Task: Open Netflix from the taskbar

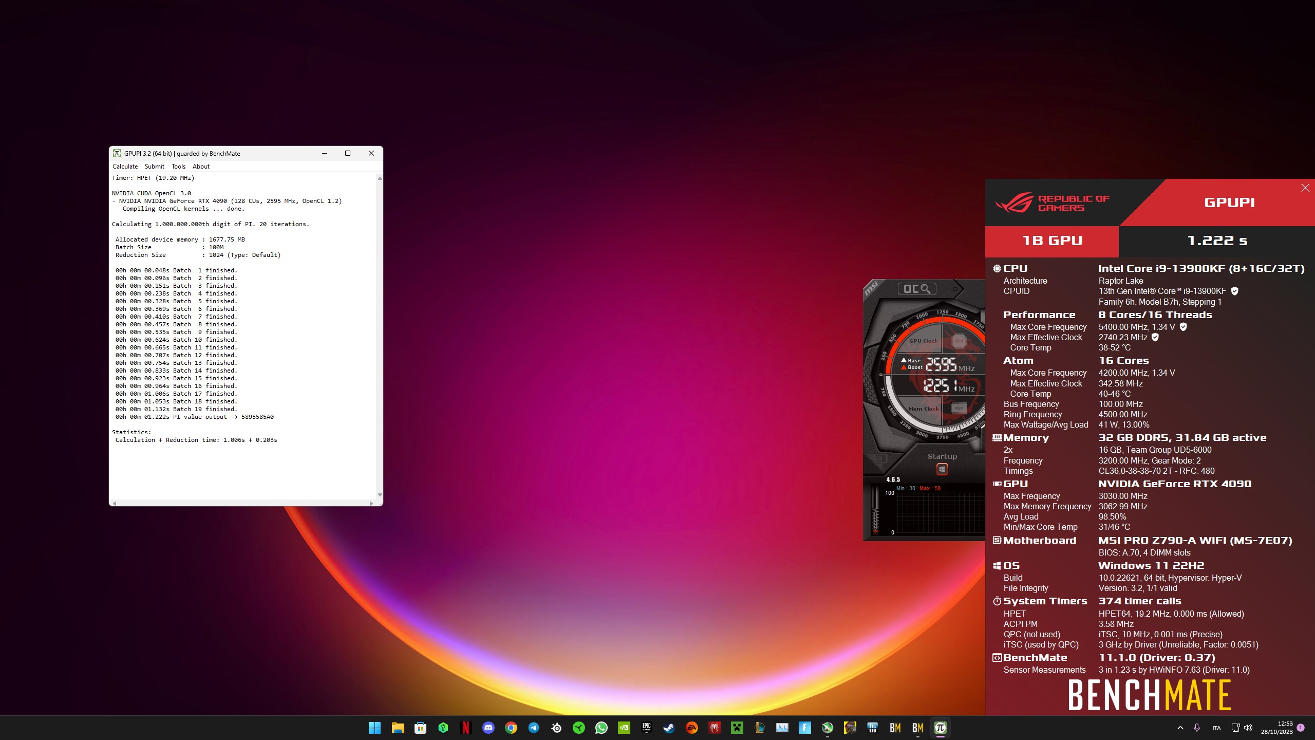Action: (465, 728)
